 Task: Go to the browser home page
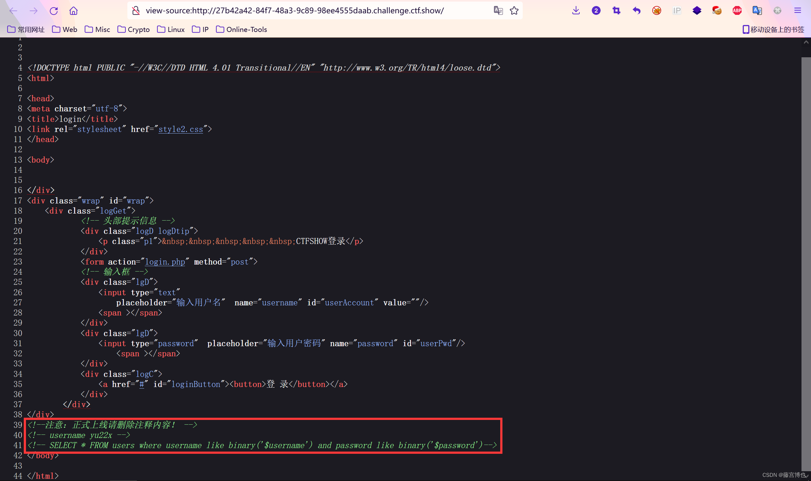coord(73,11)
